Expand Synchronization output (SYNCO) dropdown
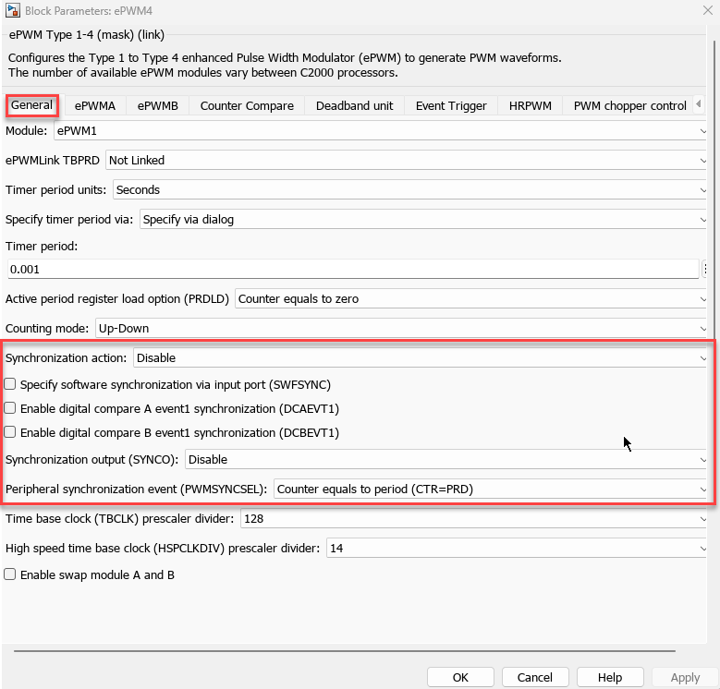The image size is (720, 689). click(x=445, y=460)
